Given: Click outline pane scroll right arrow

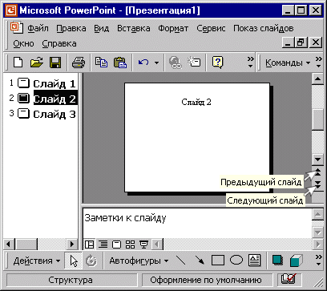Looking at the screenshot, I should (72, 244).
